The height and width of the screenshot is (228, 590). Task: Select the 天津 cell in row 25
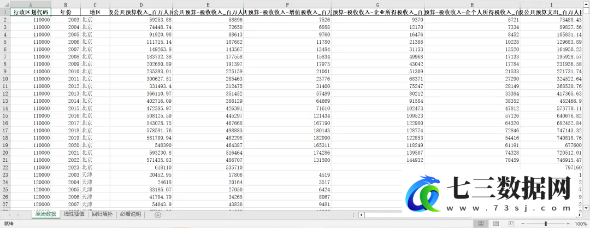click(x=95, y=189)
